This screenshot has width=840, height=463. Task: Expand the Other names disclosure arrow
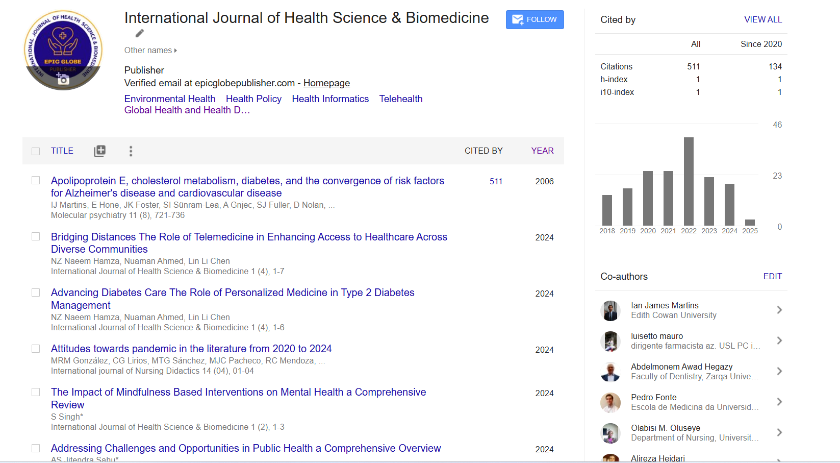[x=175, y=51]
